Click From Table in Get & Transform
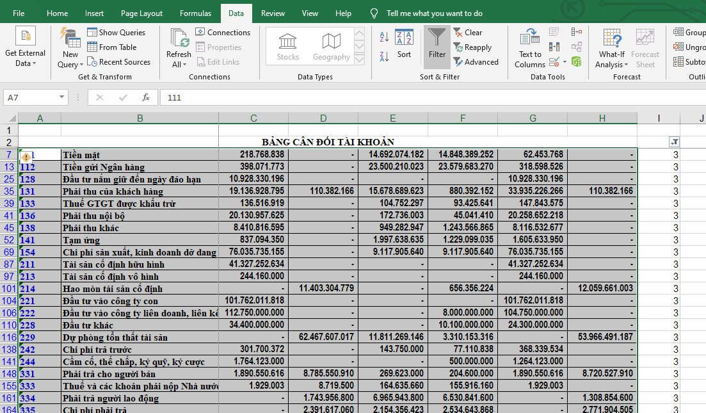Viewport: 706px width, 413px height. 112,47
